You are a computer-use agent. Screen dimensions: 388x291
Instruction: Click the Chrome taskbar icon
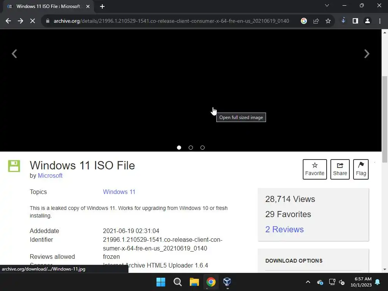211,282
